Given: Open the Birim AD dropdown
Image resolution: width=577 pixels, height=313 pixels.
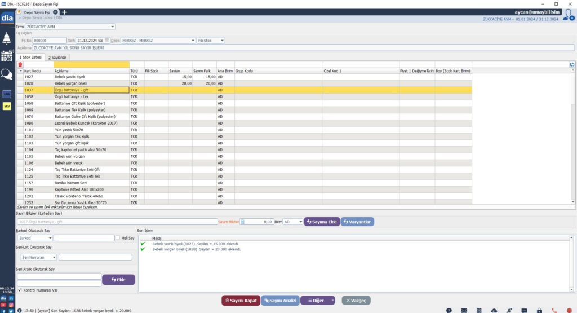Looking at the screenshot, I should coord(300,222).
